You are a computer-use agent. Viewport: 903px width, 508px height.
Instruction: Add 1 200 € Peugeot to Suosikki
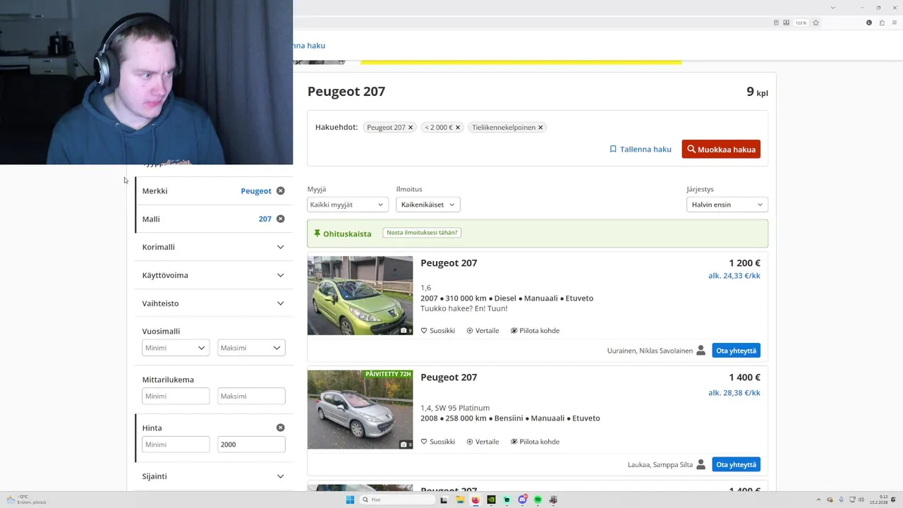[437, 331]
